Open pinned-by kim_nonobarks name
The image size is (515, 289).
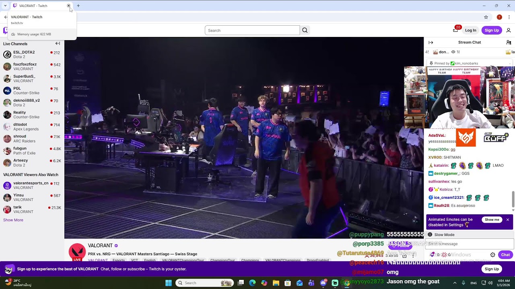click(x=466, y=63)
